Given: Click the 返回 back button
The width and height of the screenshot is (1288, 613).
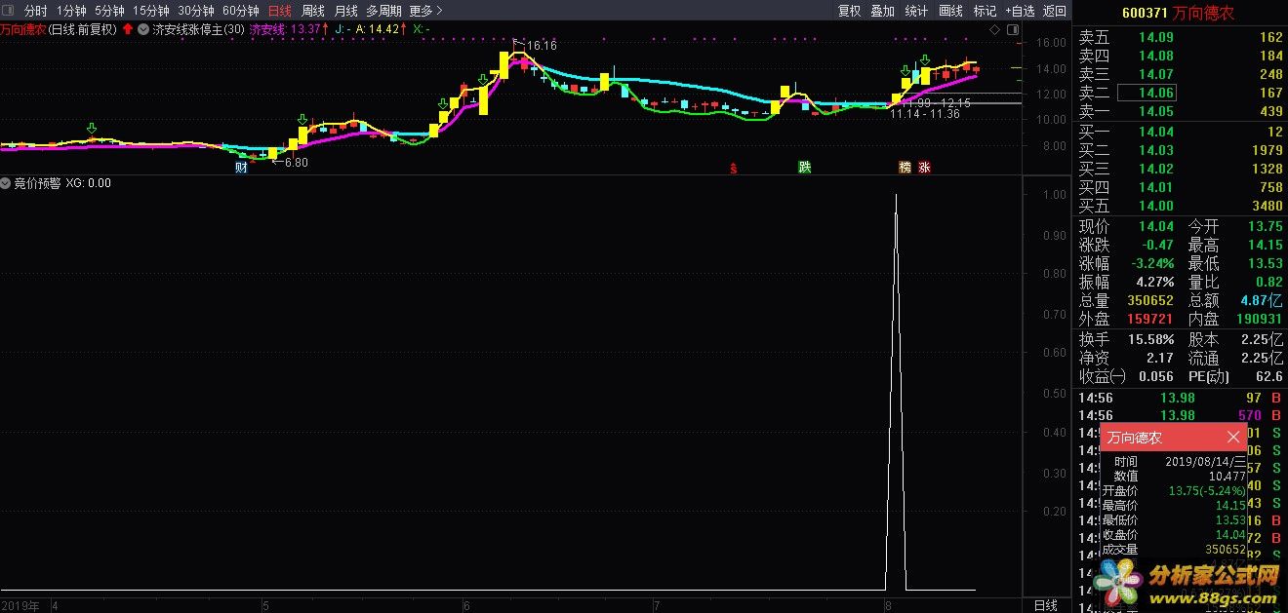Looking at the screenshot, I should [x=1054, y=11].
